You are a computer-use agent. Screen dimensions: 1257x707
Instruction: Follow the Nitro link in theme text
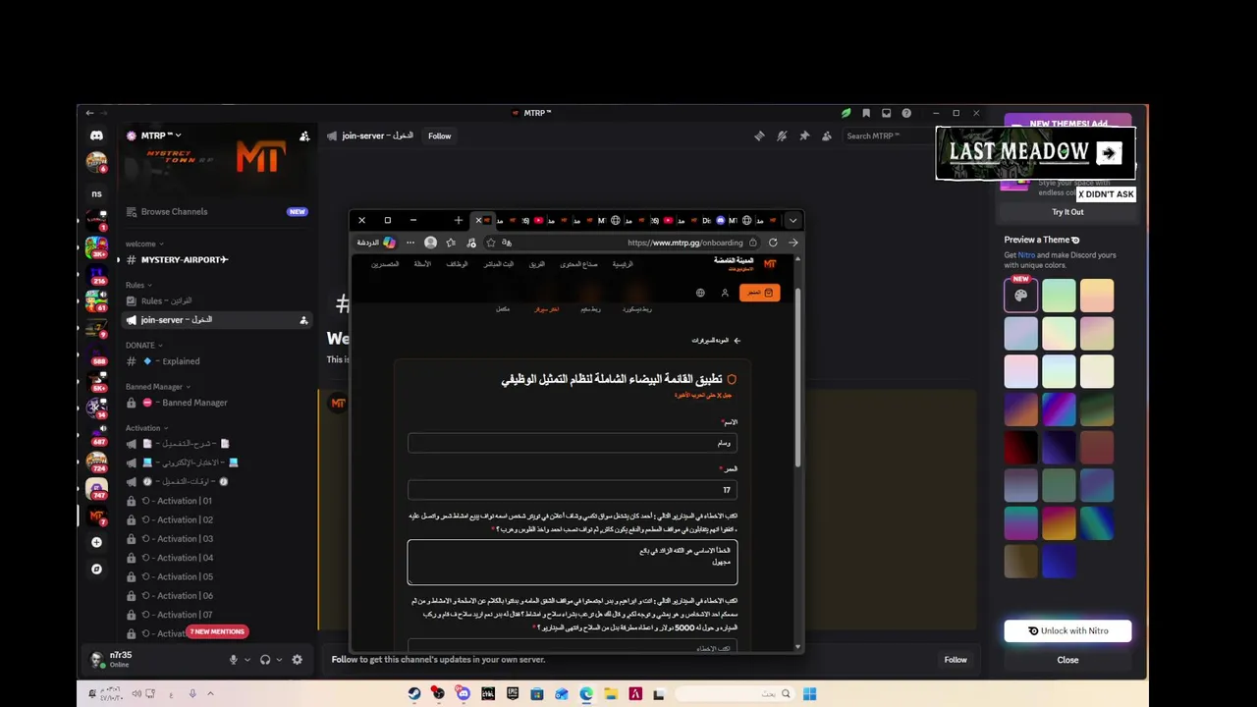point(1026,255)
